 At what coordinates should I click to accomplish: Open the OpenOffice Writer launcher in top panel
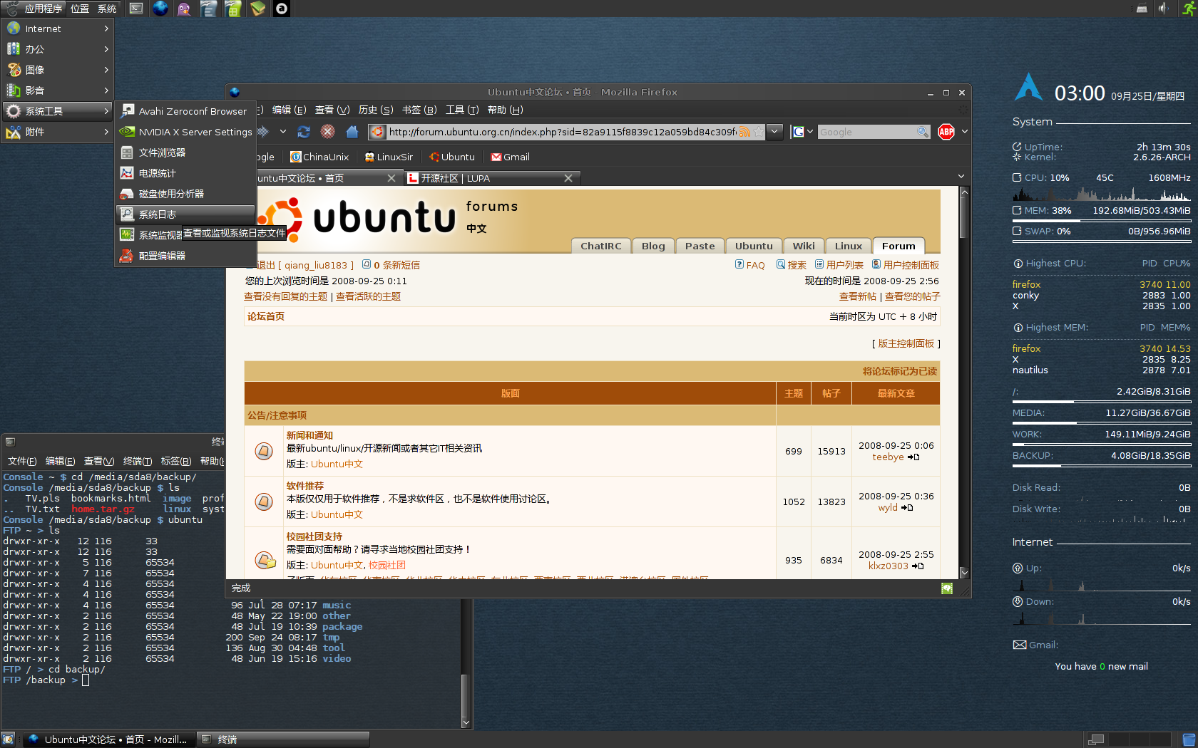pyautogui.click(x=208, y=9)
